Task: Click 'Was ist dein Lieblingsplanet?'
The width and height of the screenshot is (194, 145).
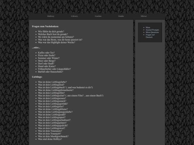Action: pos(52,123)
